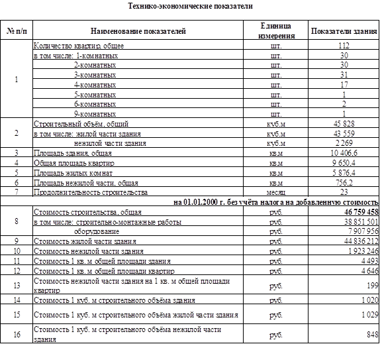Click the value 17 for 4-комнатных
This screenshot has height=344, width=380.
coord(344,84)
